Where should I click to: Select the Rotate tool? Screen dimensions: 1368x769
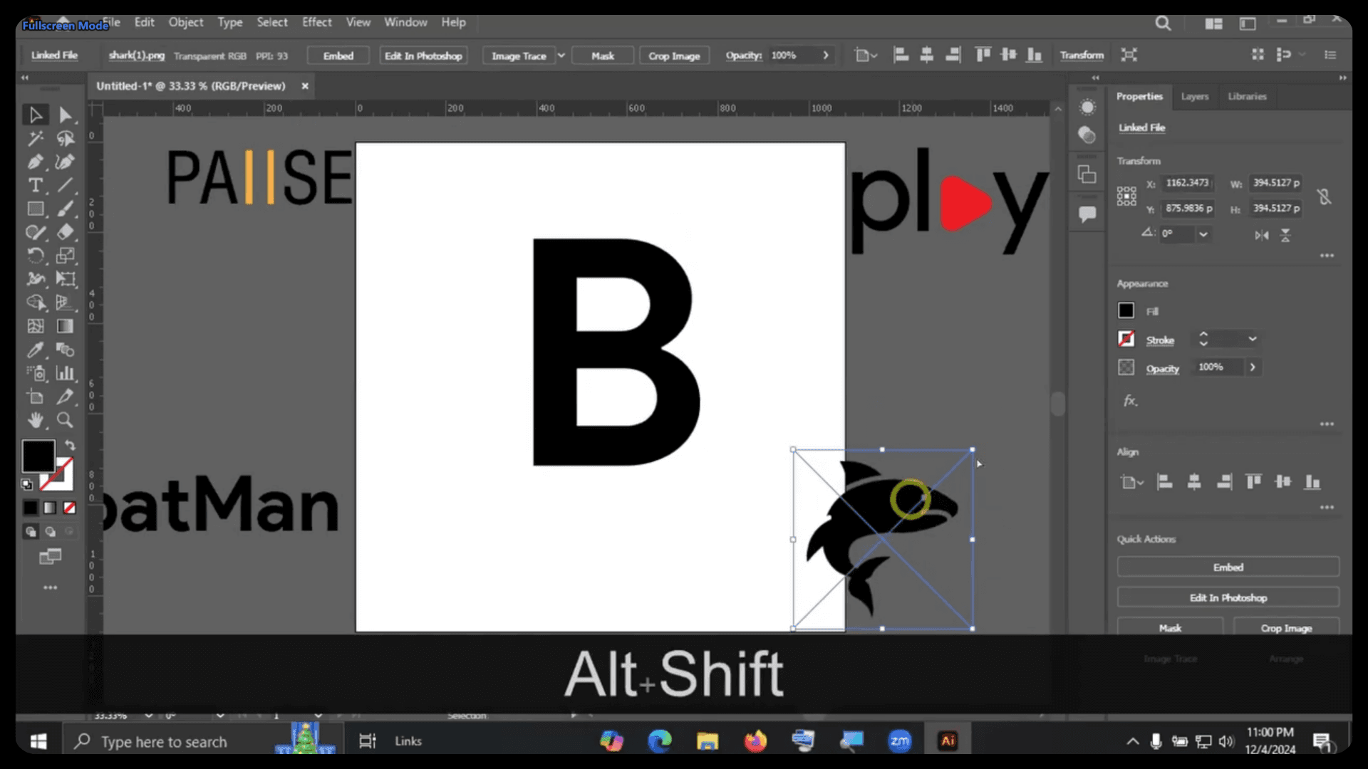click(x=35, y=256)
